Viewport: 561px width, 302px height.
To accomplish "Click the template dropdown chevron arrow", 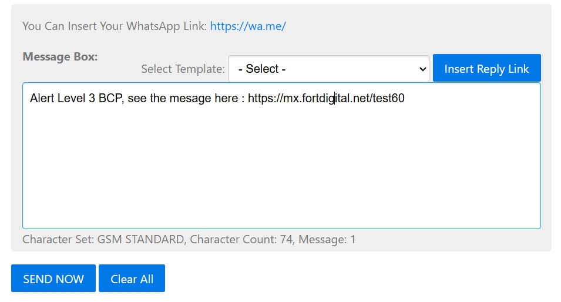I will point(422,69).
